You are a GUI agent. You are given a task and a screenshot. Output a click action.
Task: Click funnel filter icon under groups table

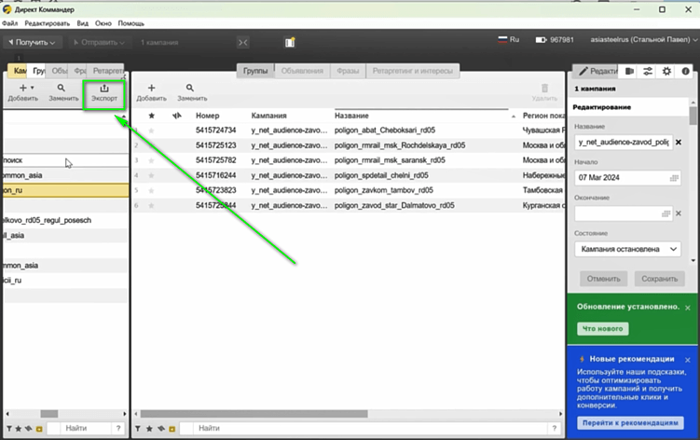[138, 429]
